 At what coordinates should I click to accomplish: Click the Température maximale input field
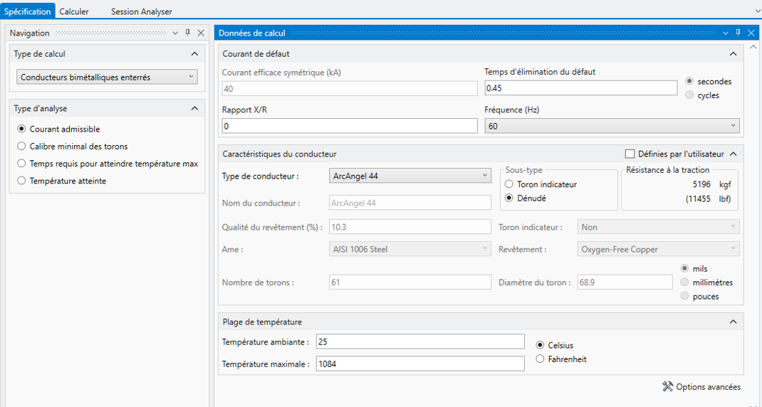pos(420,364)
